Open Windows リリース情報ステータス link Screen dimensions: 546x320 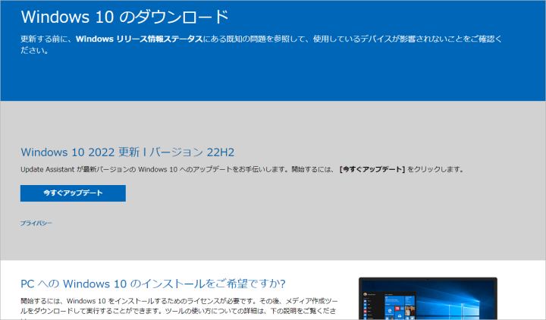tap(140, 39)
